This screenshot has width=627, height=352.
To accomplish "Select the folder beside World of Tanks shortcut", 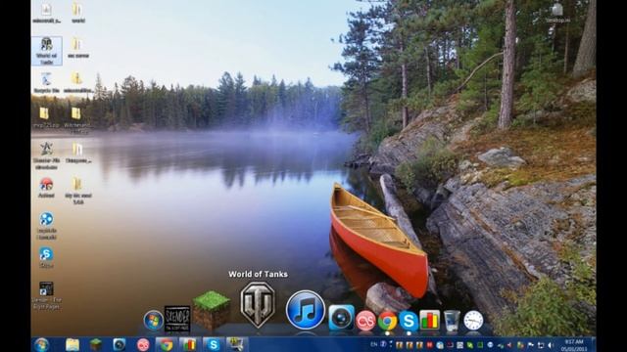I will pyautogui.click(x=77, y=48).
